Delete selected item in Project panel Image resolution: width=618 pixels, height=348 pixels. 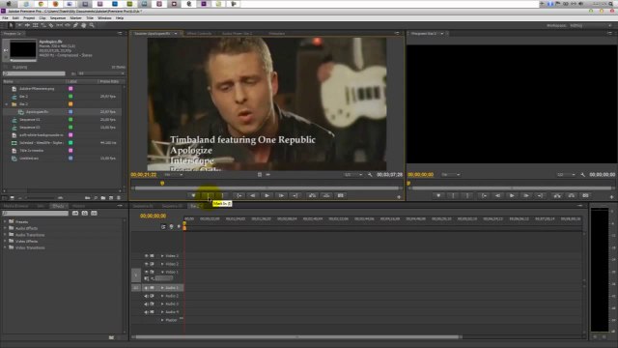[x=119, y=197]
